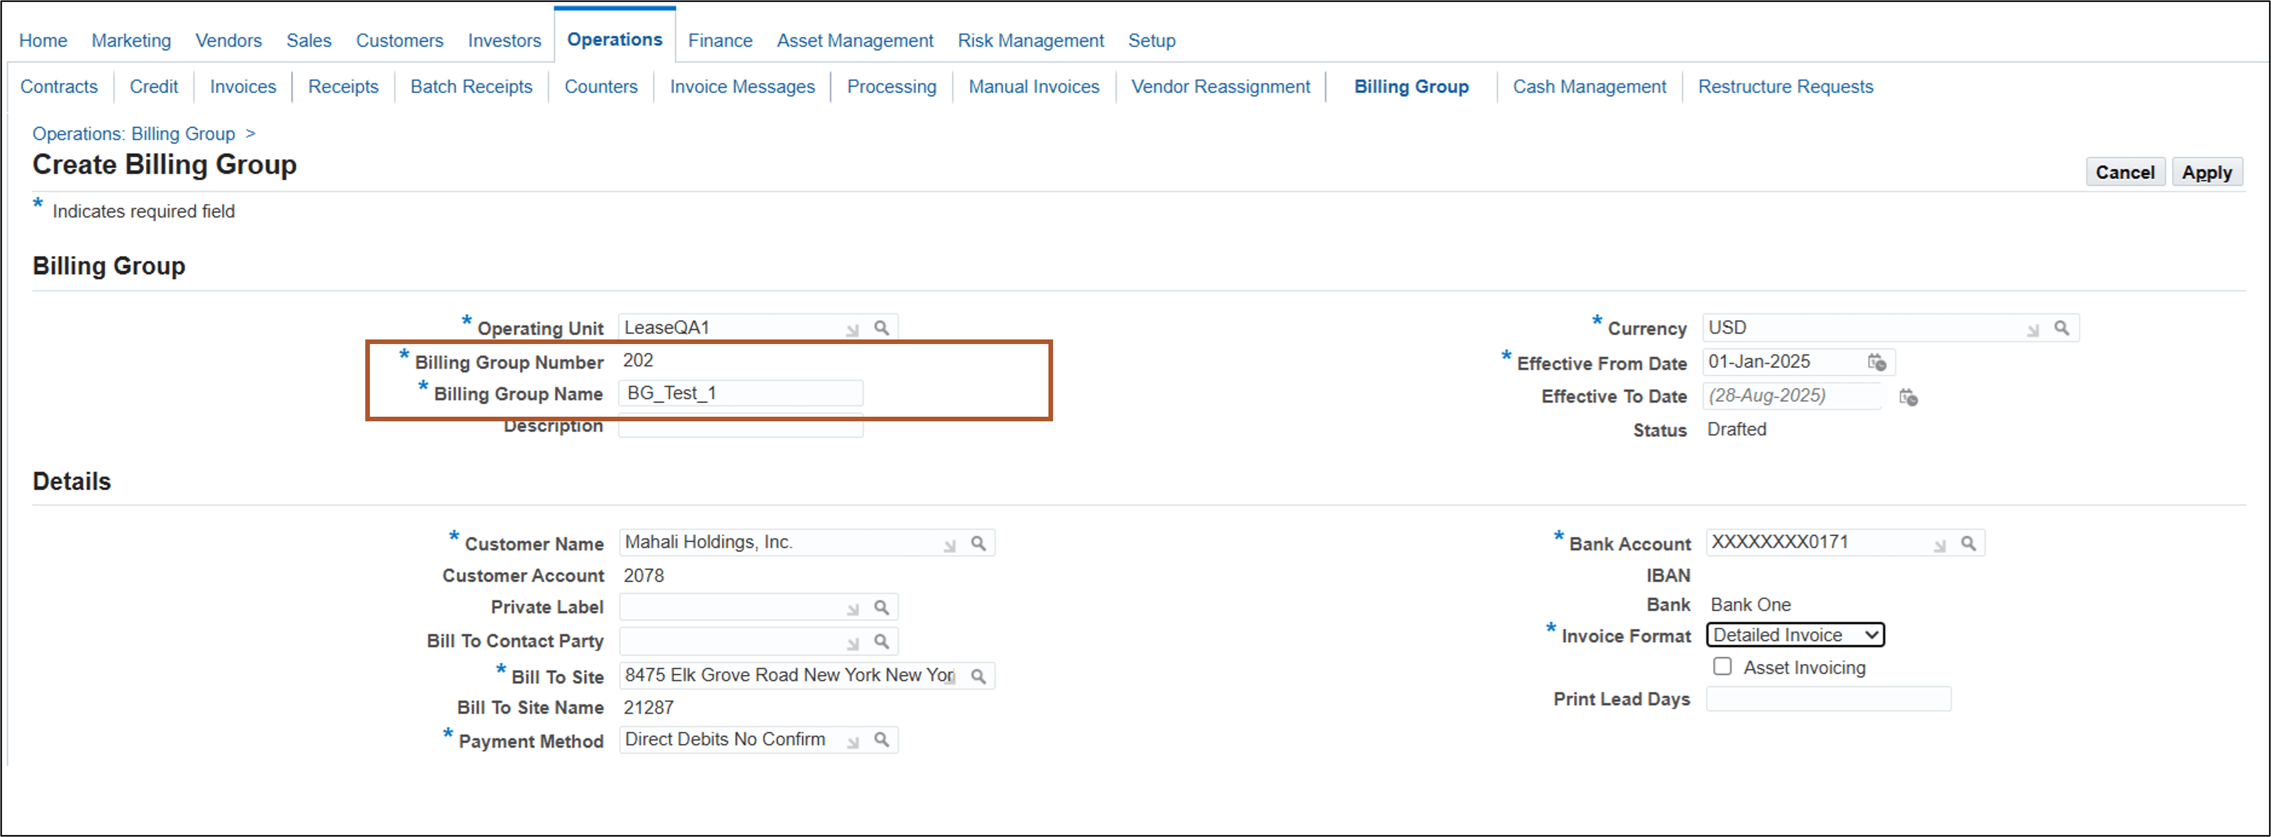
Task: Click the Apply button
Action: point(2208,172)
